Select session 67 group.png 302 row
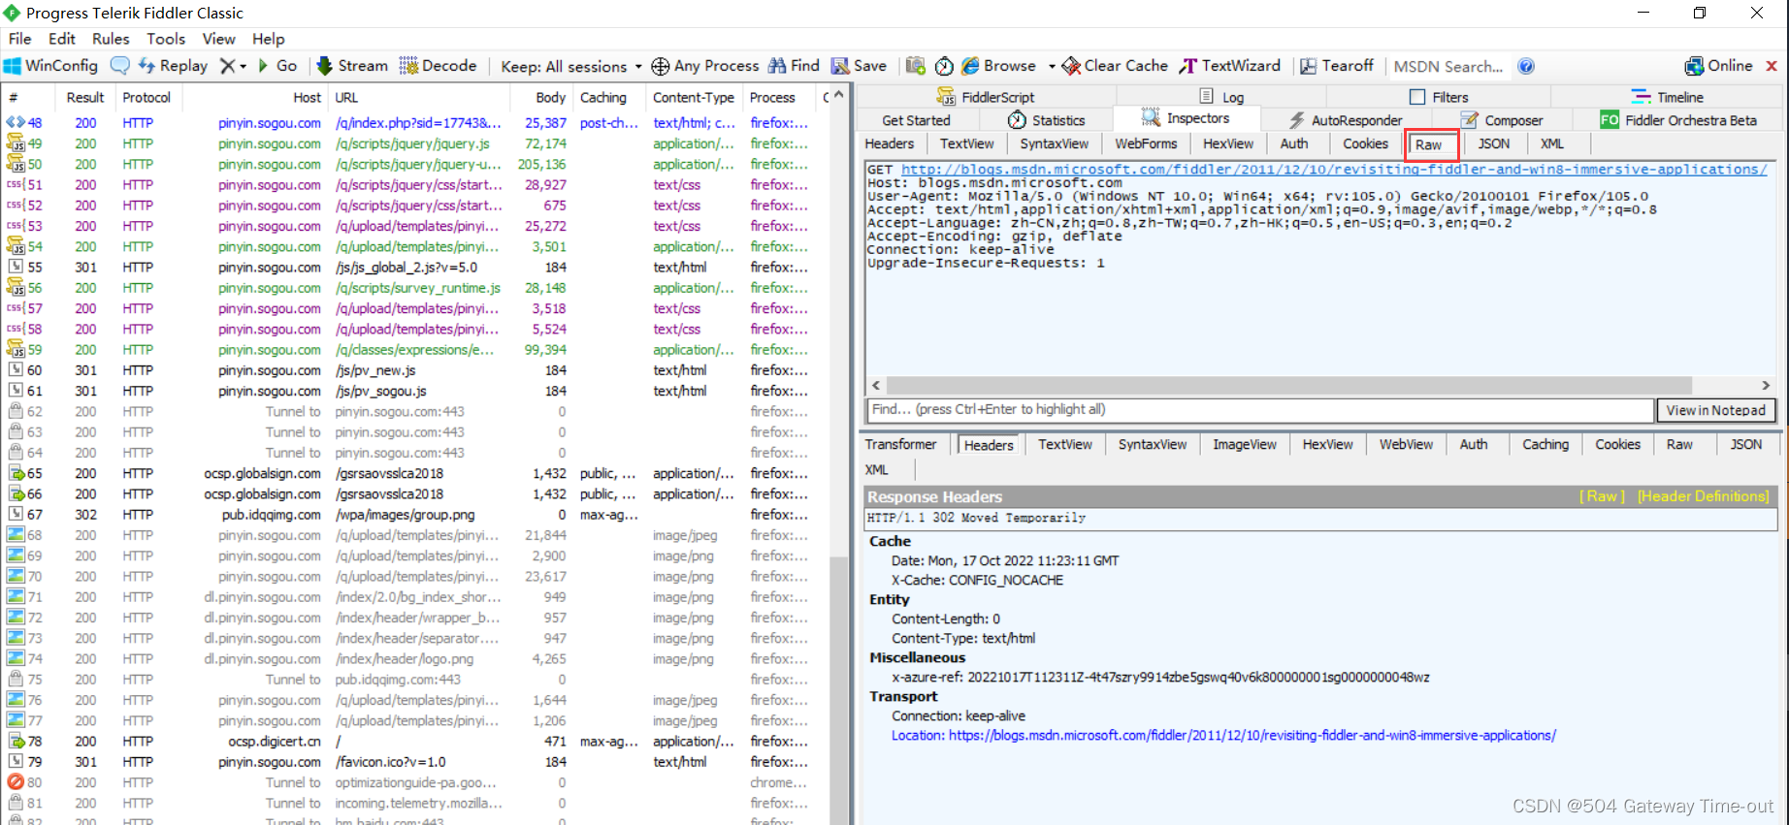This screenshot has width=1789, height=825. (415, 515)
